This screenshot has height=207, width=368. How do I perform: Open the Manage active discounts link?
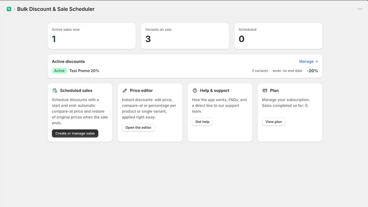[308, 62]
